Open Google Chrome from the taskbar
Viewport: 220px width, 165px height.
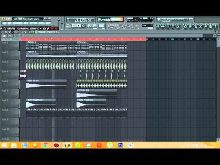[x=45, y=145]
